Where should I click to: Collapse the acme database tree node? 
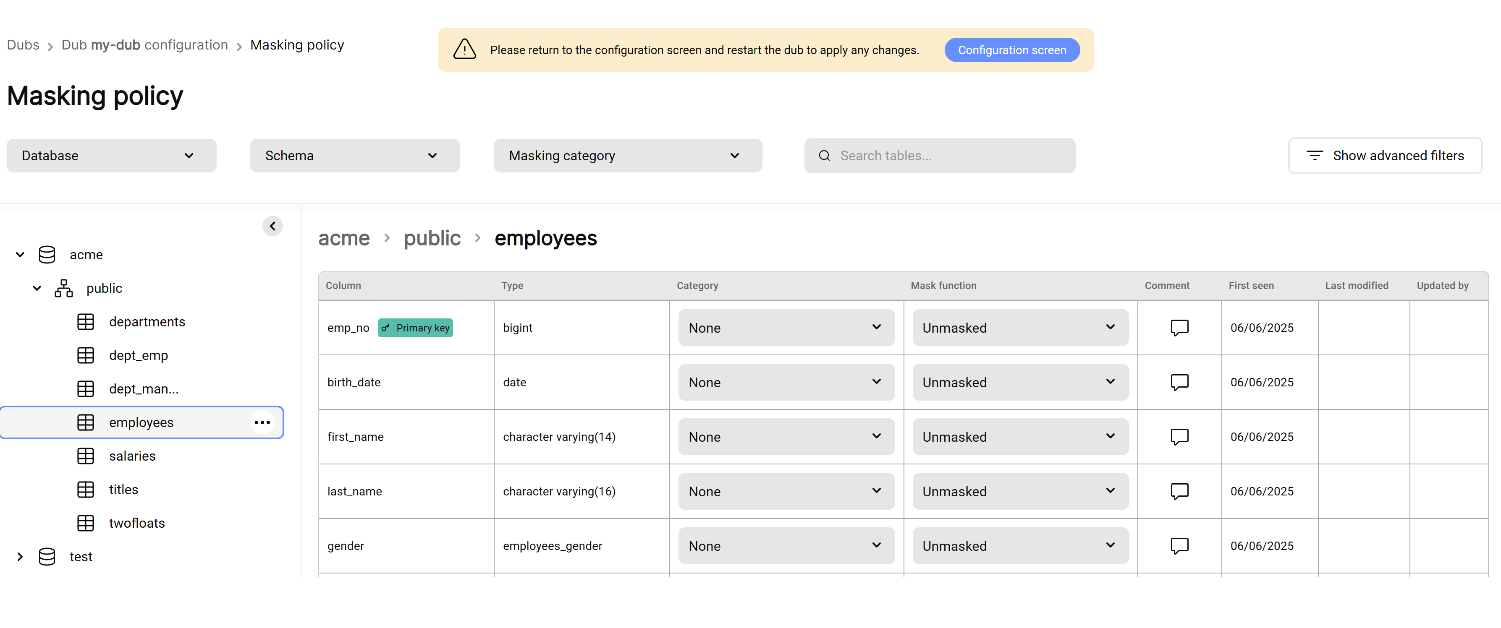click(x=21, y=255)
